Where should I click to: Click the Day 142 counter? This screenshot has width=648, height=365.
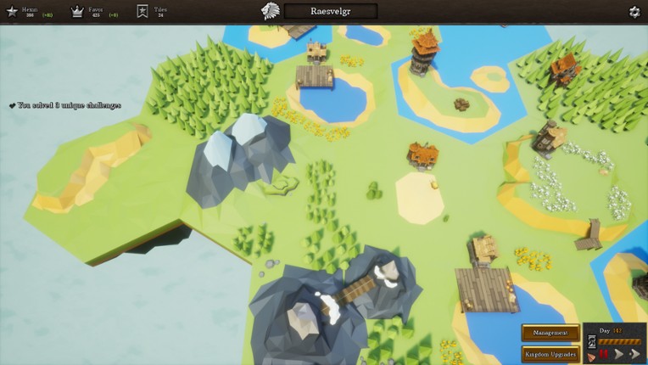pyautogui.click(x=611, y=331)
